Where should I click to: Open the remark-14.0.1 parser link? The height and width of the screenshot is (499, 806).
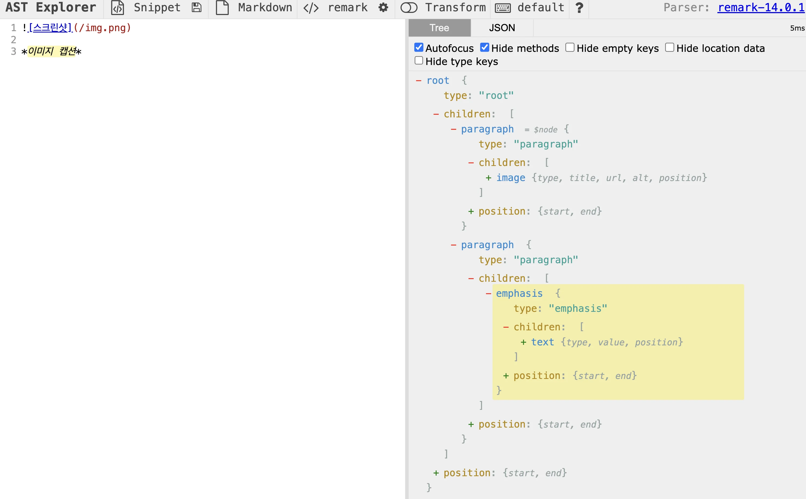(x=761, y=8)
